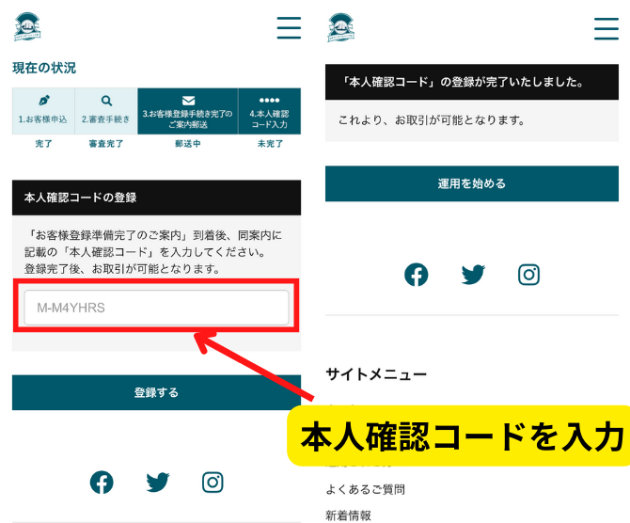
Task: Open hamburger menu on code registration screen
Action: coord(289,28)
